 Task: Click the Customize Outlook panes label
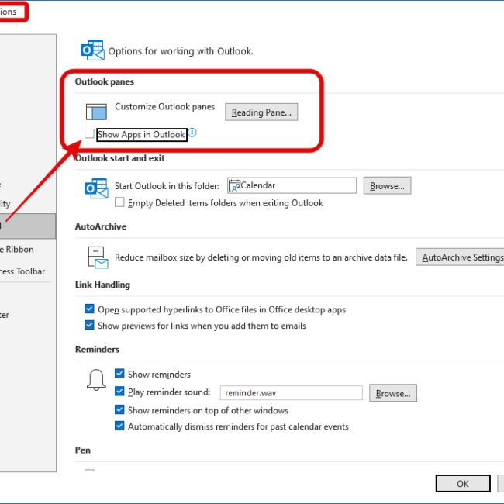(166, 107)
